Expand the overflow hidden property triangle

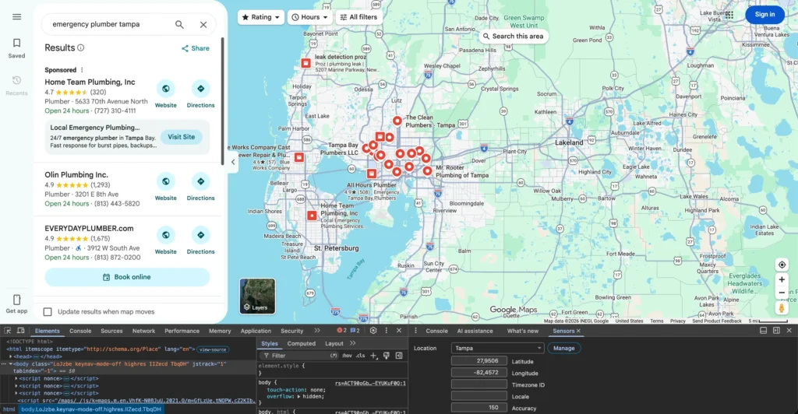point(299,396)
